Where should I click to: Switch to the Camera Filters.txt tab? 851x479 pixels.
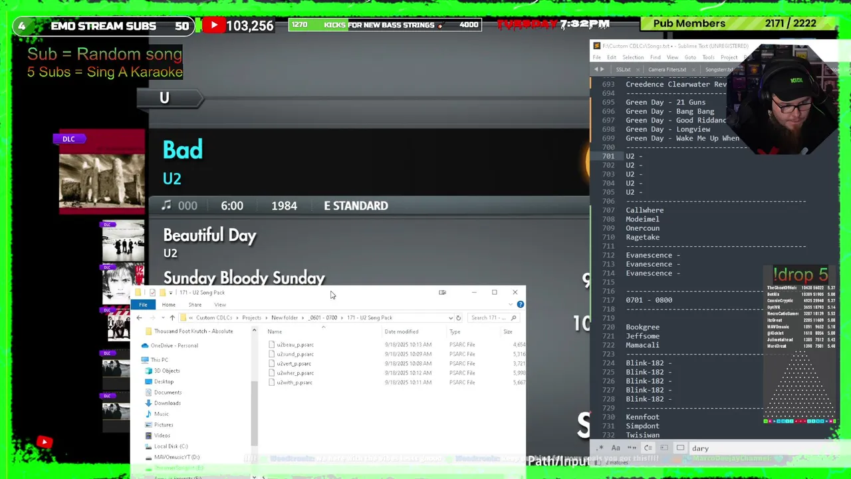tap(667, 70)
